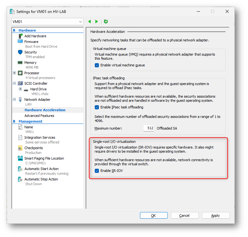
Task: Click the Hardware section header
Action: click(27, 30)
